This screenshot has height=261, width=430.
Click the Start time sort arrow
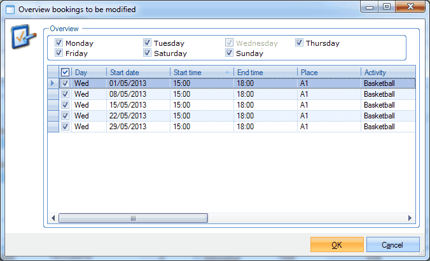(228, 73)
